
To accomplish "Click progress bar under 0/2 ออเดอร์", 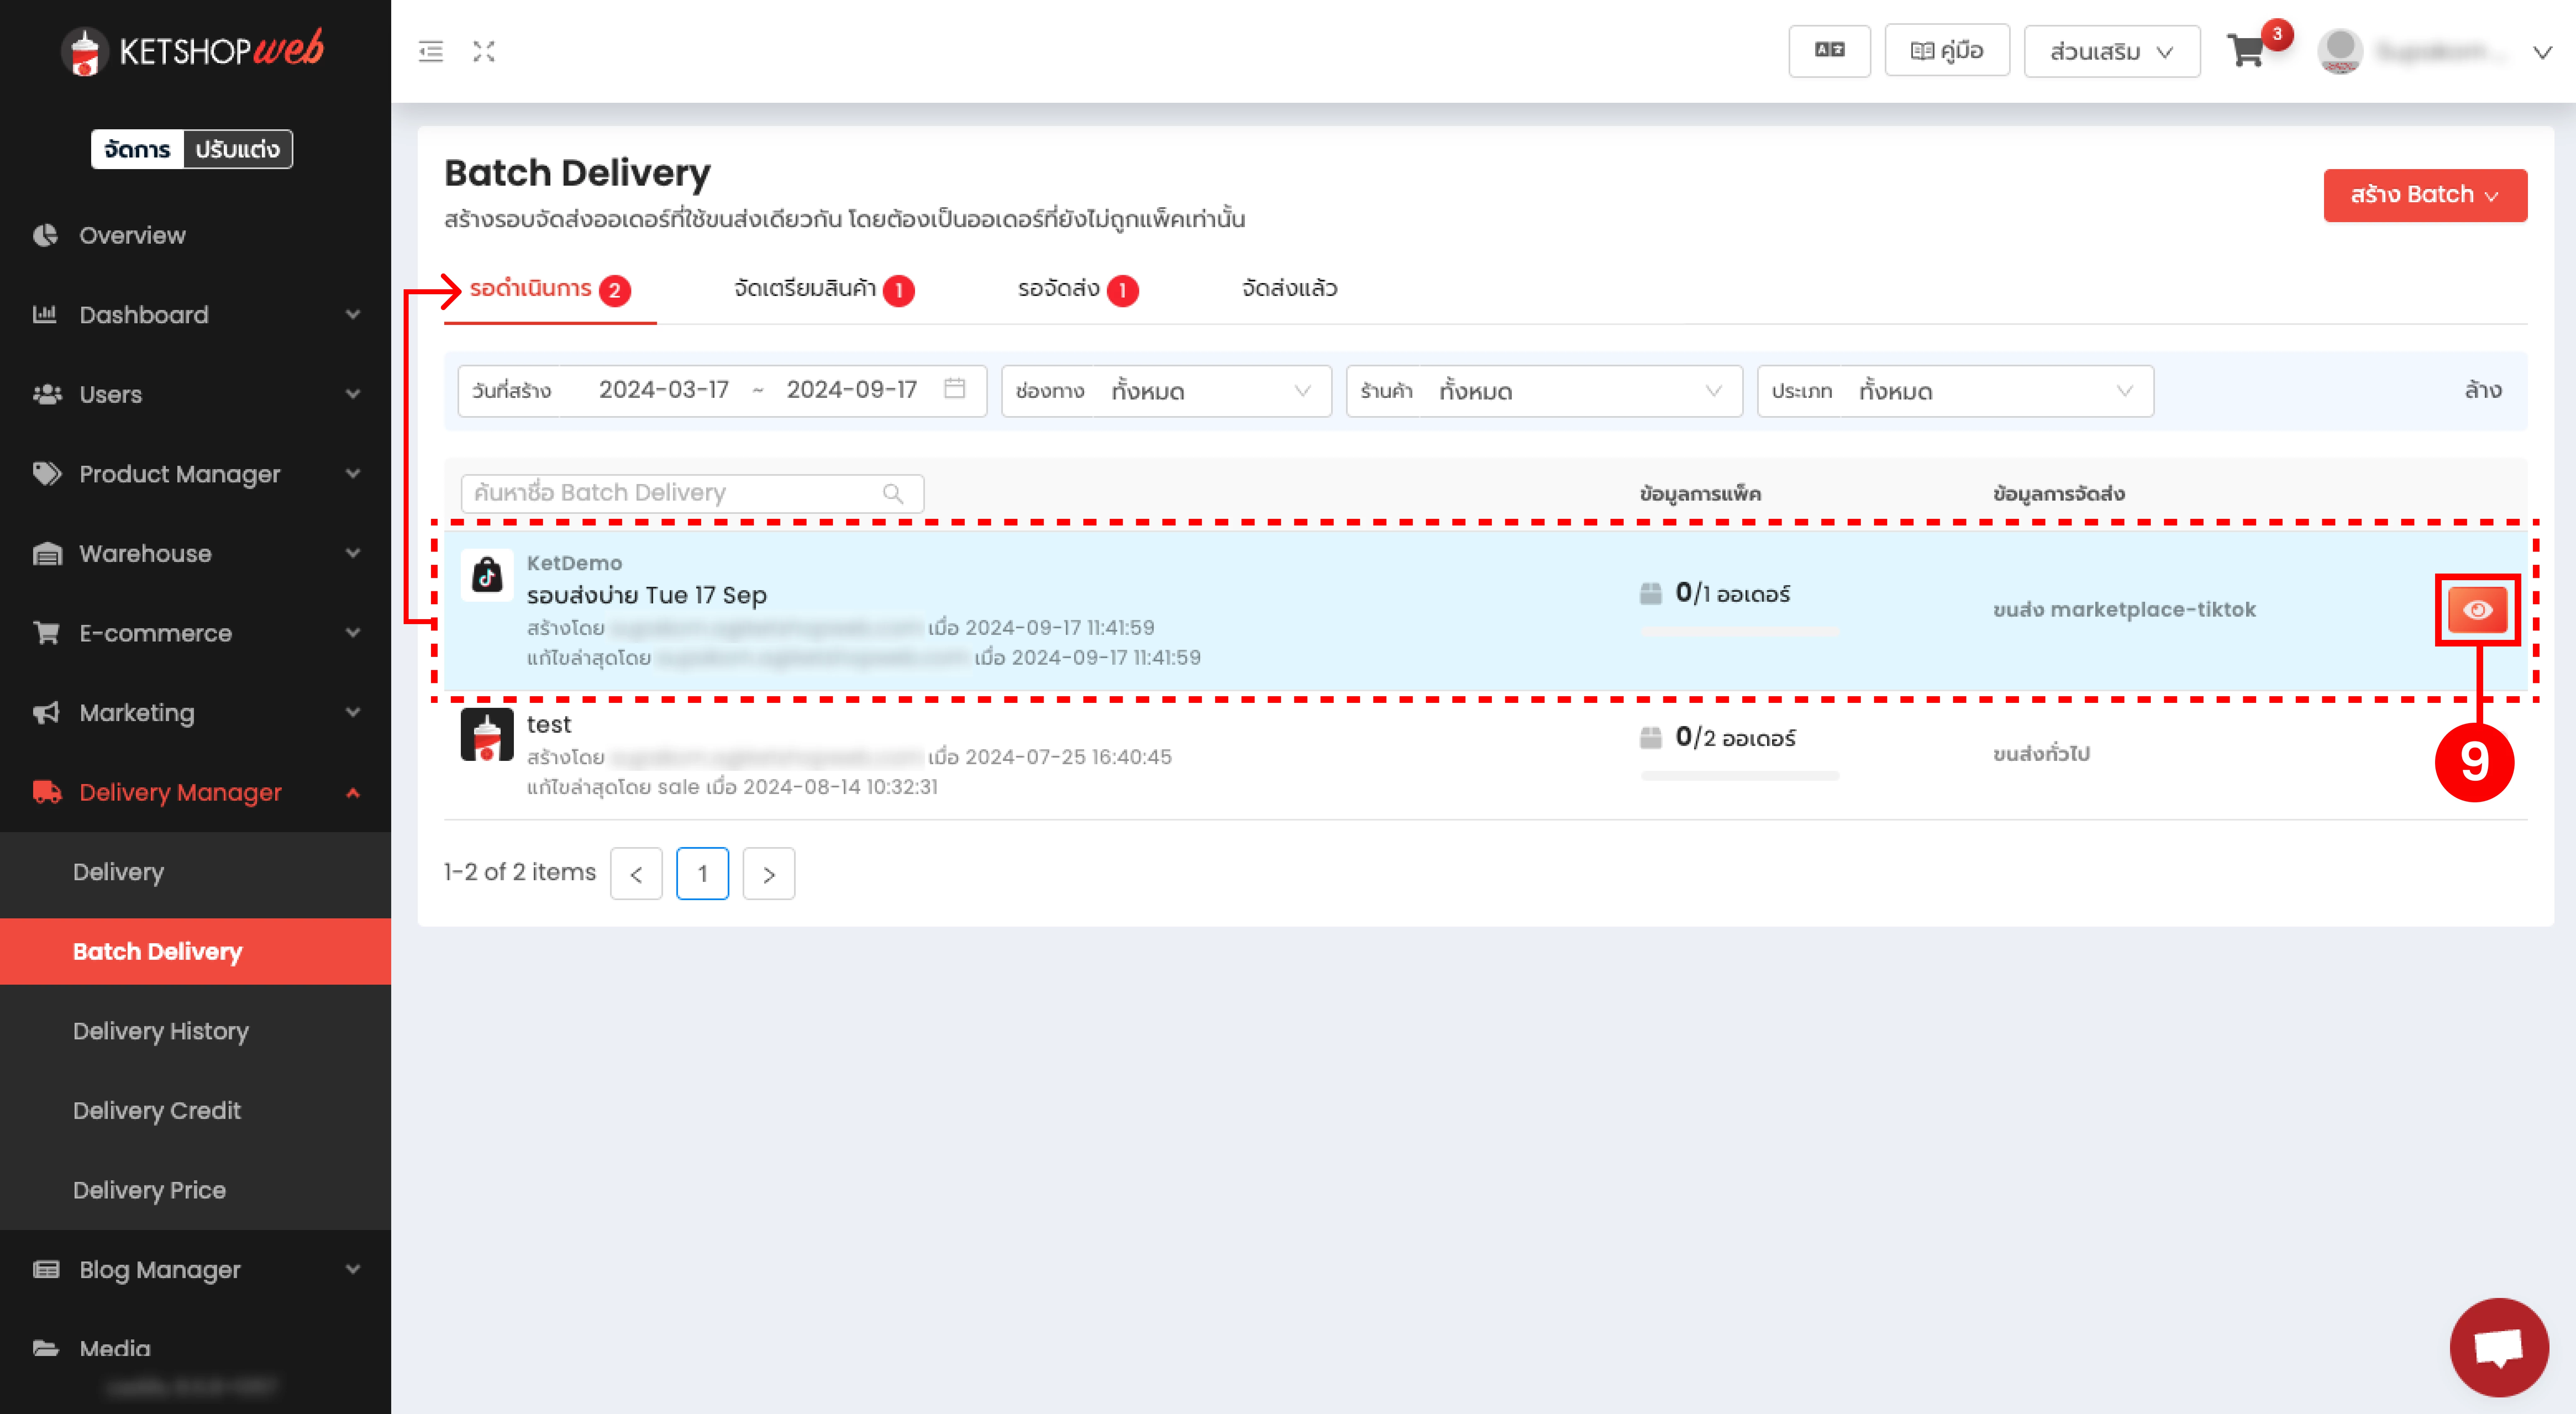I will click(1740, 775).
